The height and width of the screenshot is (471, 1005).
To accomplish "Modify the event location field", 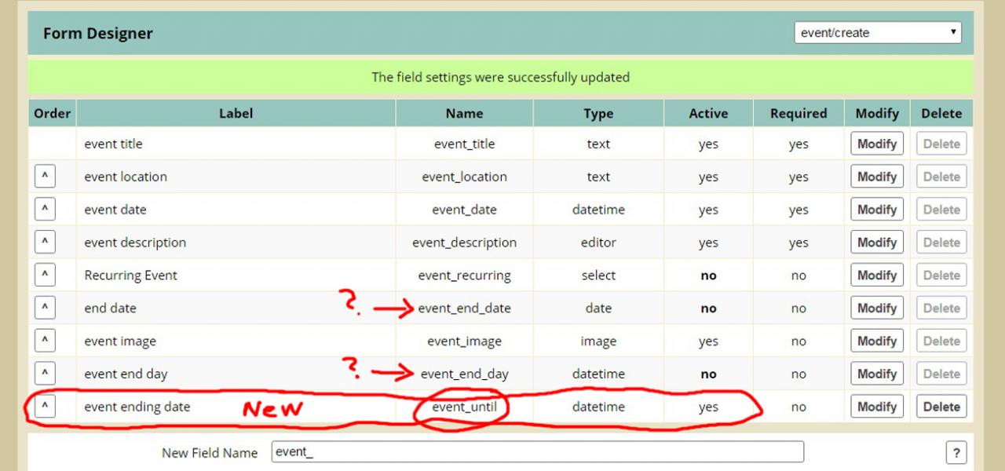I will (x=877, y=177).
